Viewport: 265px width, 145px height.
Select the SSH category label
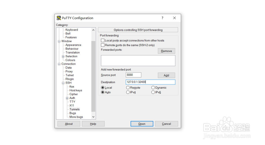(x=68, y=83)
